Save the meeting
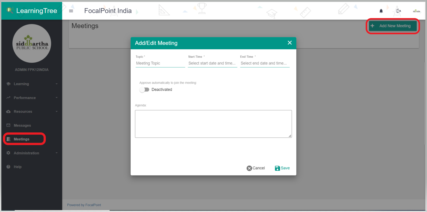This screenshot has width=427, height=212. [282, 168]
